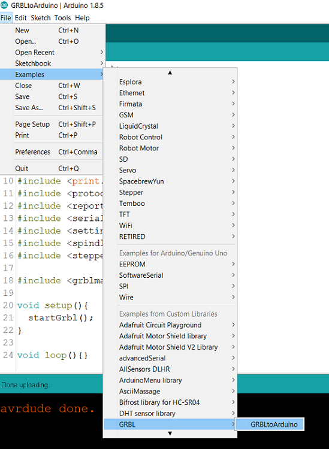Image resolution: width=329 pixels, height=449 pixels.
Task: Open the Tools menu
Action: 62,18
